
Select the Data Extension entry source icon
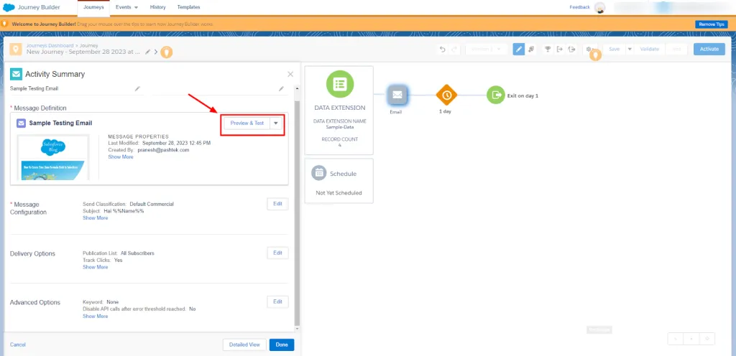(339, 84)
